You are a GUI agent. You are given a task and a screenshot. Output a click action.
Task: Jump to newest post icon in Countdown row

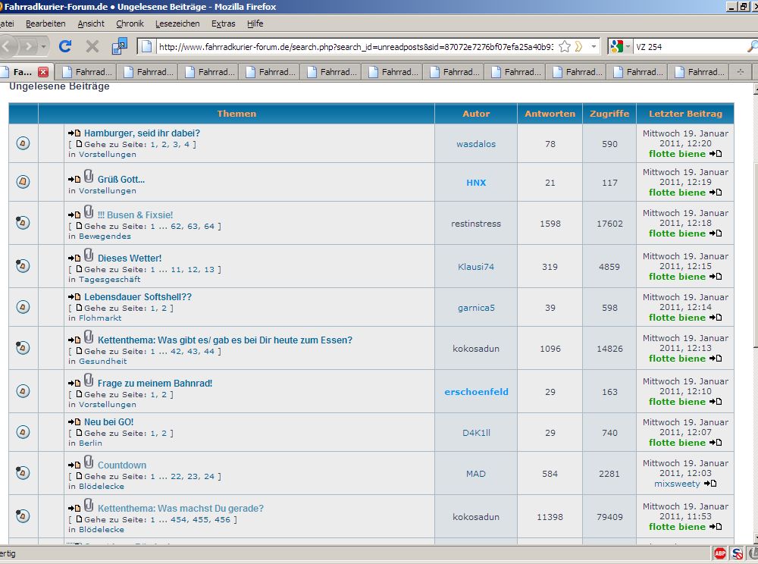(709, 484)
